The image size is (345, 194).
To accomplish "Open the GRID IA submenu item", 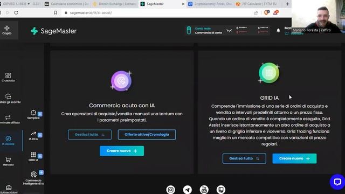I will 33,156.
